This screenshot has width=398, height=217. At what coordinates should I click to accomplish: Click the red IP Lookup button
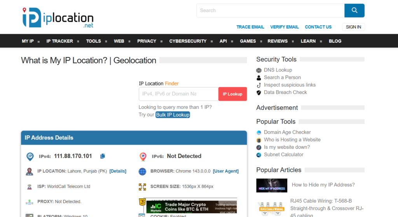(x=232, y=94)
